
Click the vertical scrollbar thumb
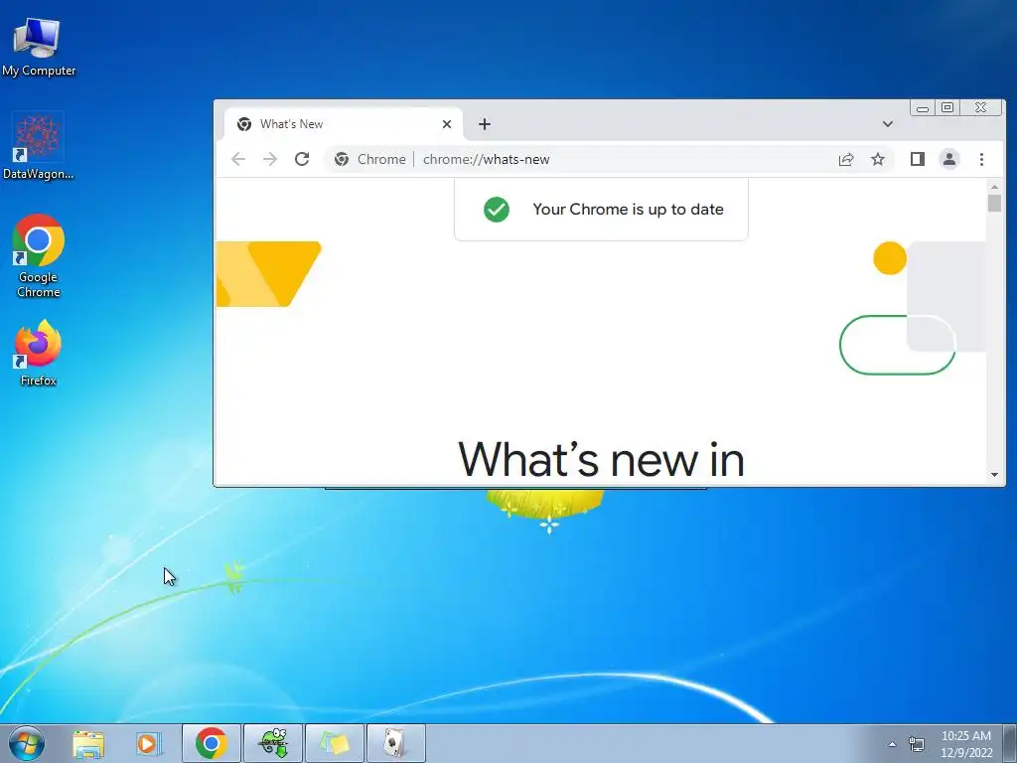[x=994, y=203]
